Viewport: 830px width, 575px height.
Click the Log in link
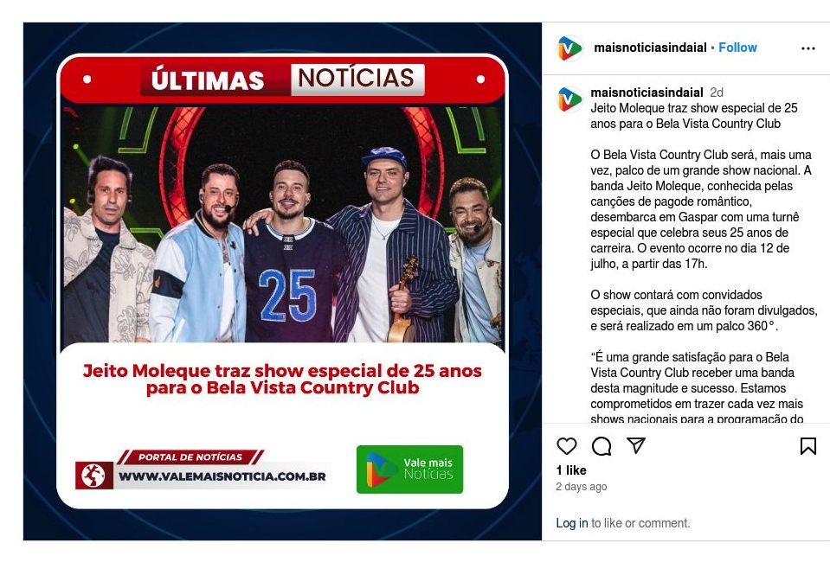click(x=572, y=523)
